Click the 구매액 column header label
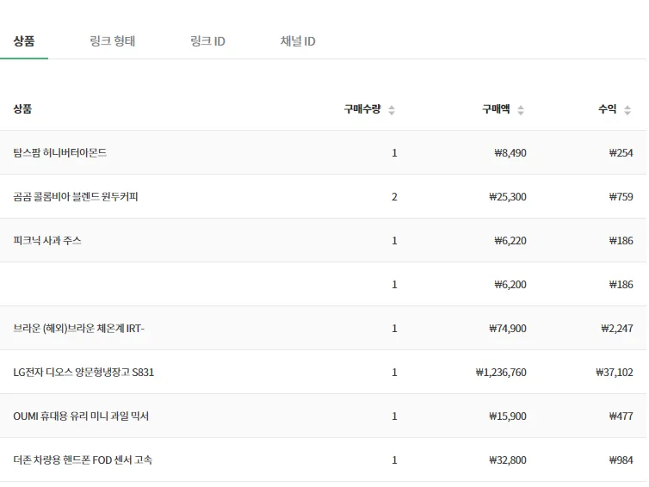 (496, 109)
